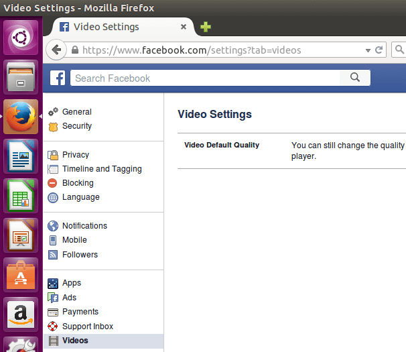Click the feed icon beside Followers
This screenshot has width=406, height=352.
pyautogui.click(x=53, y=255)
